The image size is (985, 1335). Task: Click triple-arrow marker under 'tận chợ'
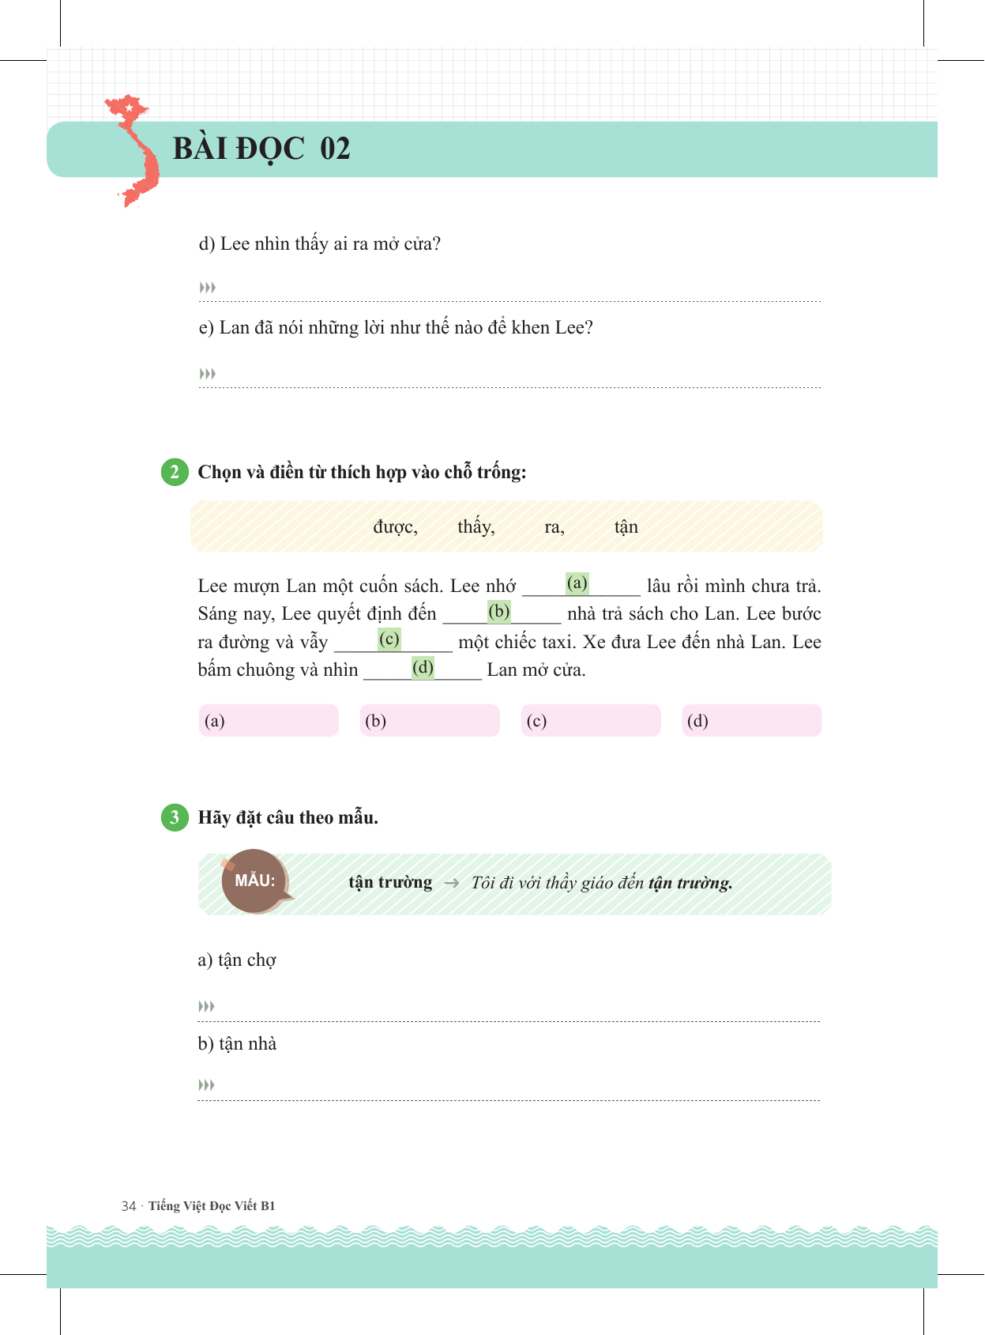pos(206,1006)
